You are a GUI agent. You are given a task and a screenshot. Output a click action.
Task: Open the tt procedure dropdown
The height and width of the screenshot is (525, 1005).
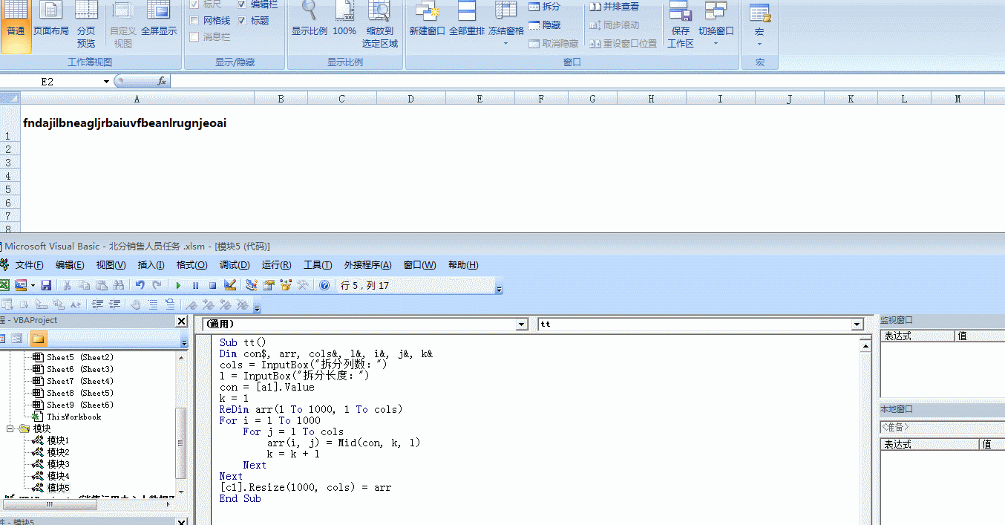[x=857, y=324]
